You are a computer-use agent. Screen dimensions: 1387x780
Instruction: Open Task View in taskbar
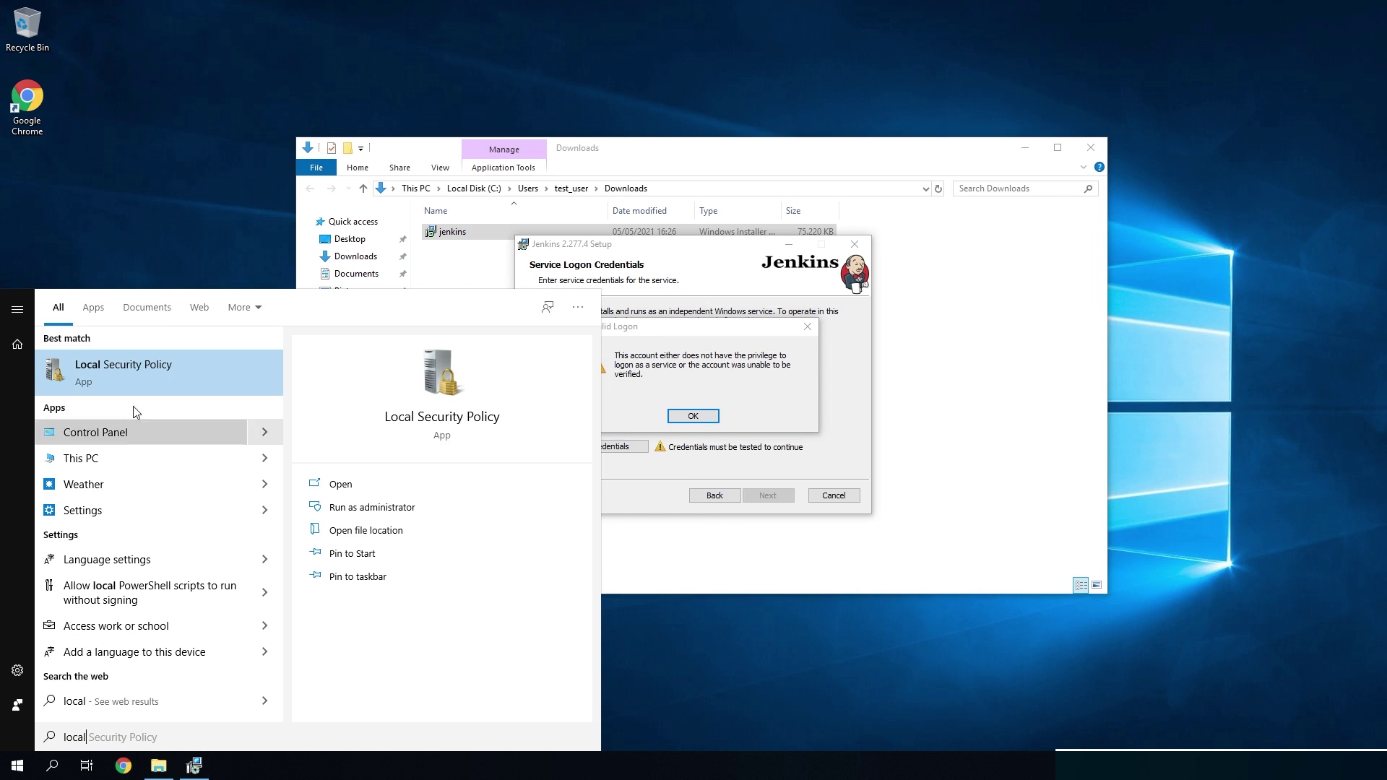87,766
